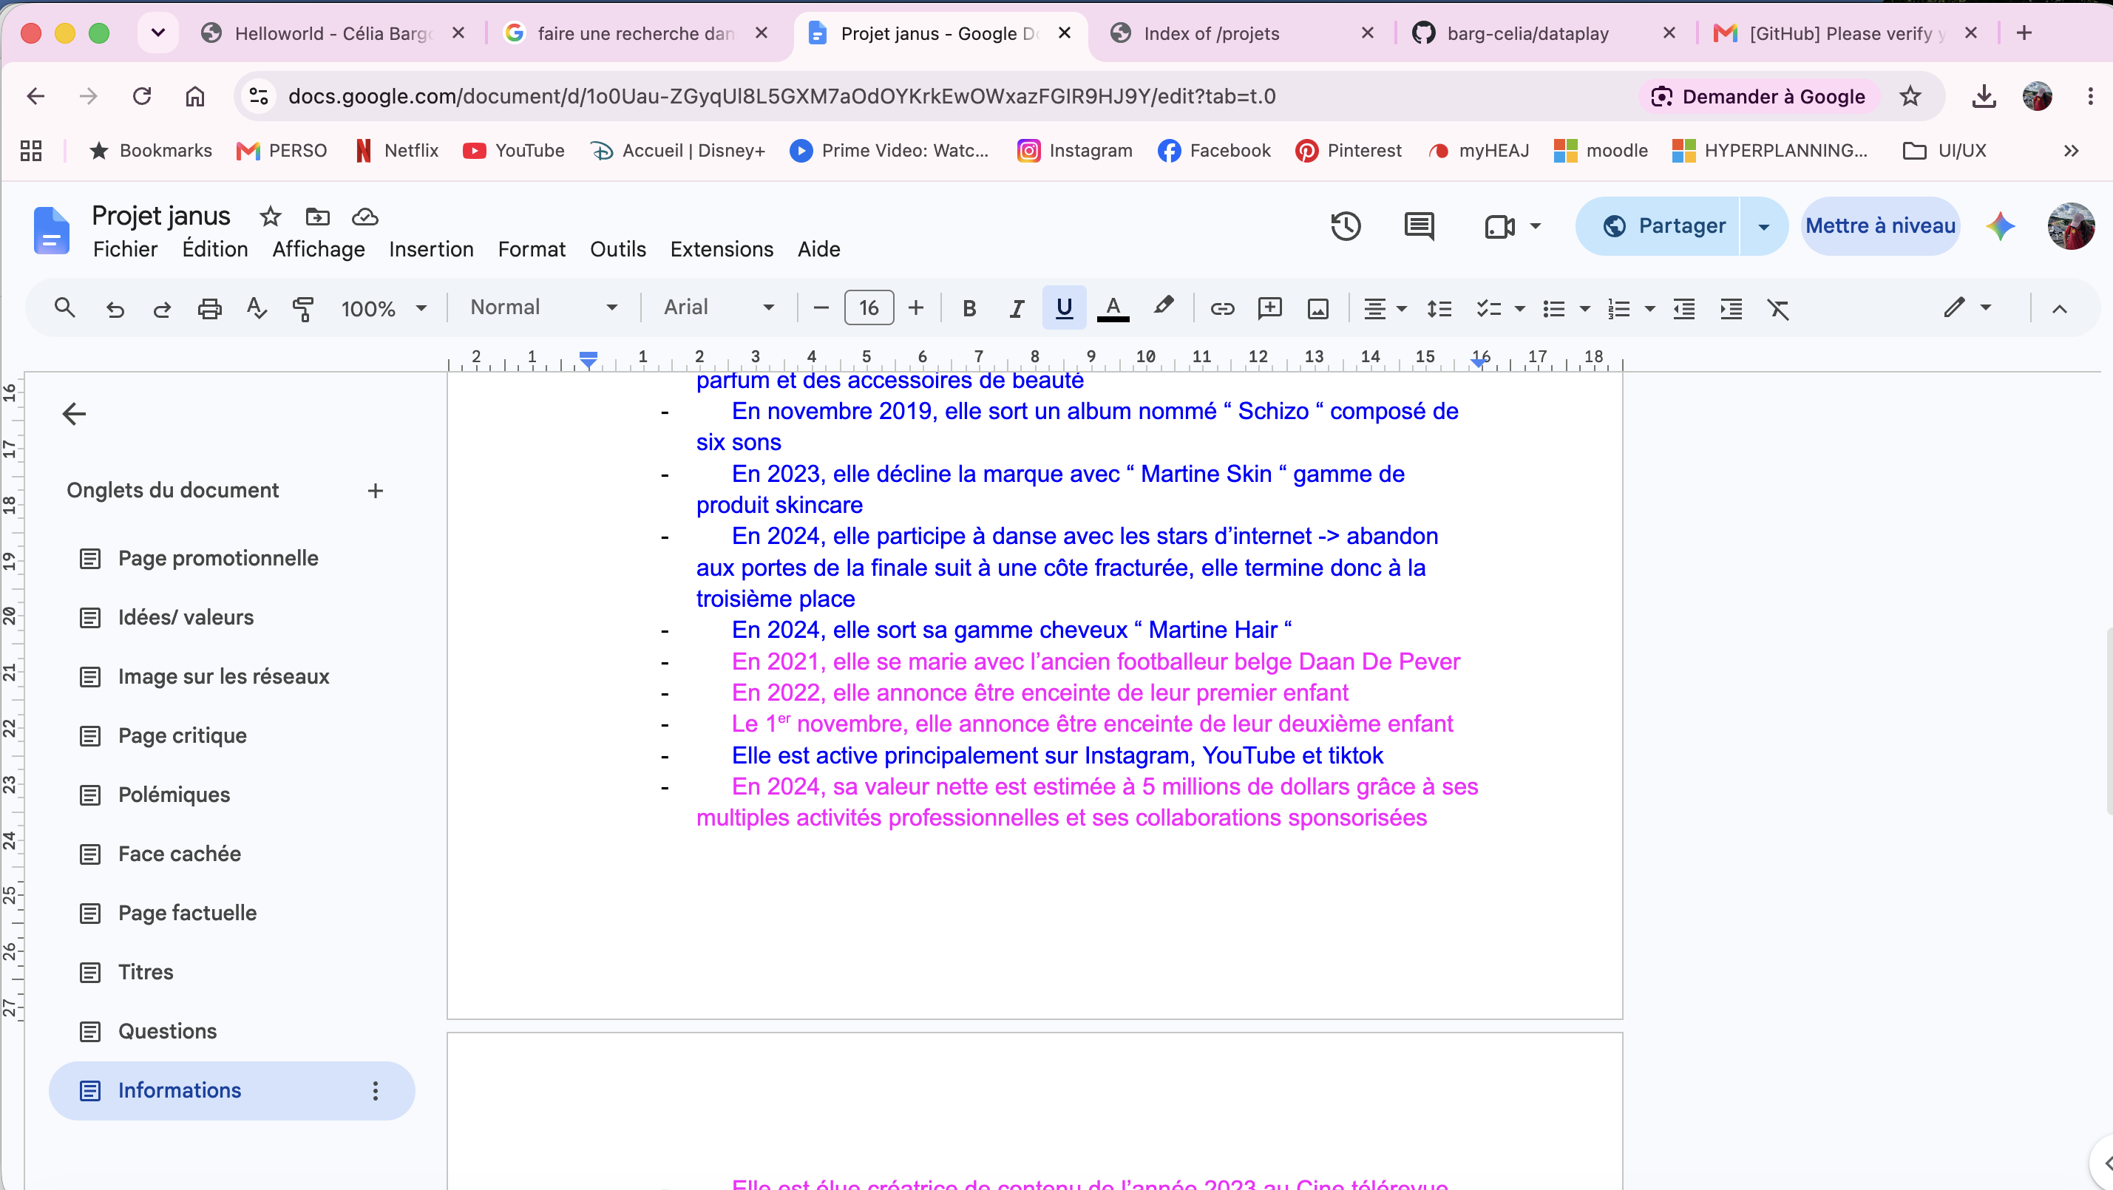Toggle the bulleted list
This screenshot has width=2113, height=1190.
[x=1553, y=308]
